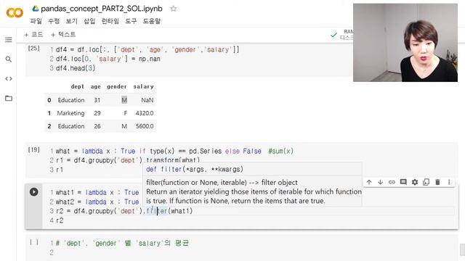Run the selected what1 cell
465x261 pixels.
(34, 191)
